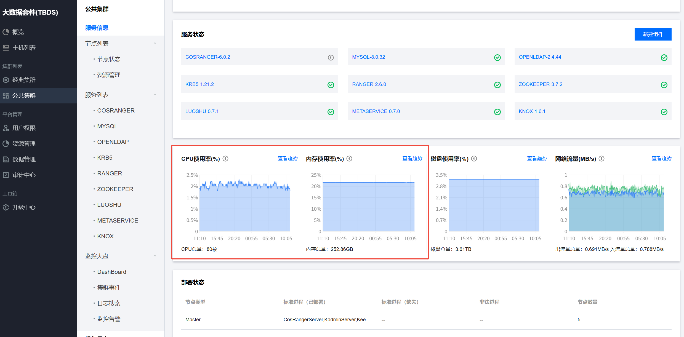Click the info icon beside 网络流量(MB/s)

coord(602,159)
